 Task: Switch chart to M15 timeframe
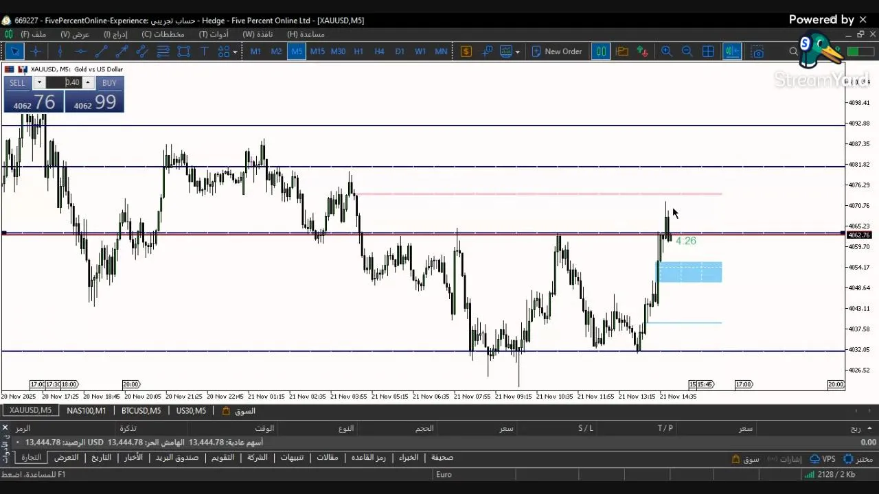pos(317,51)
